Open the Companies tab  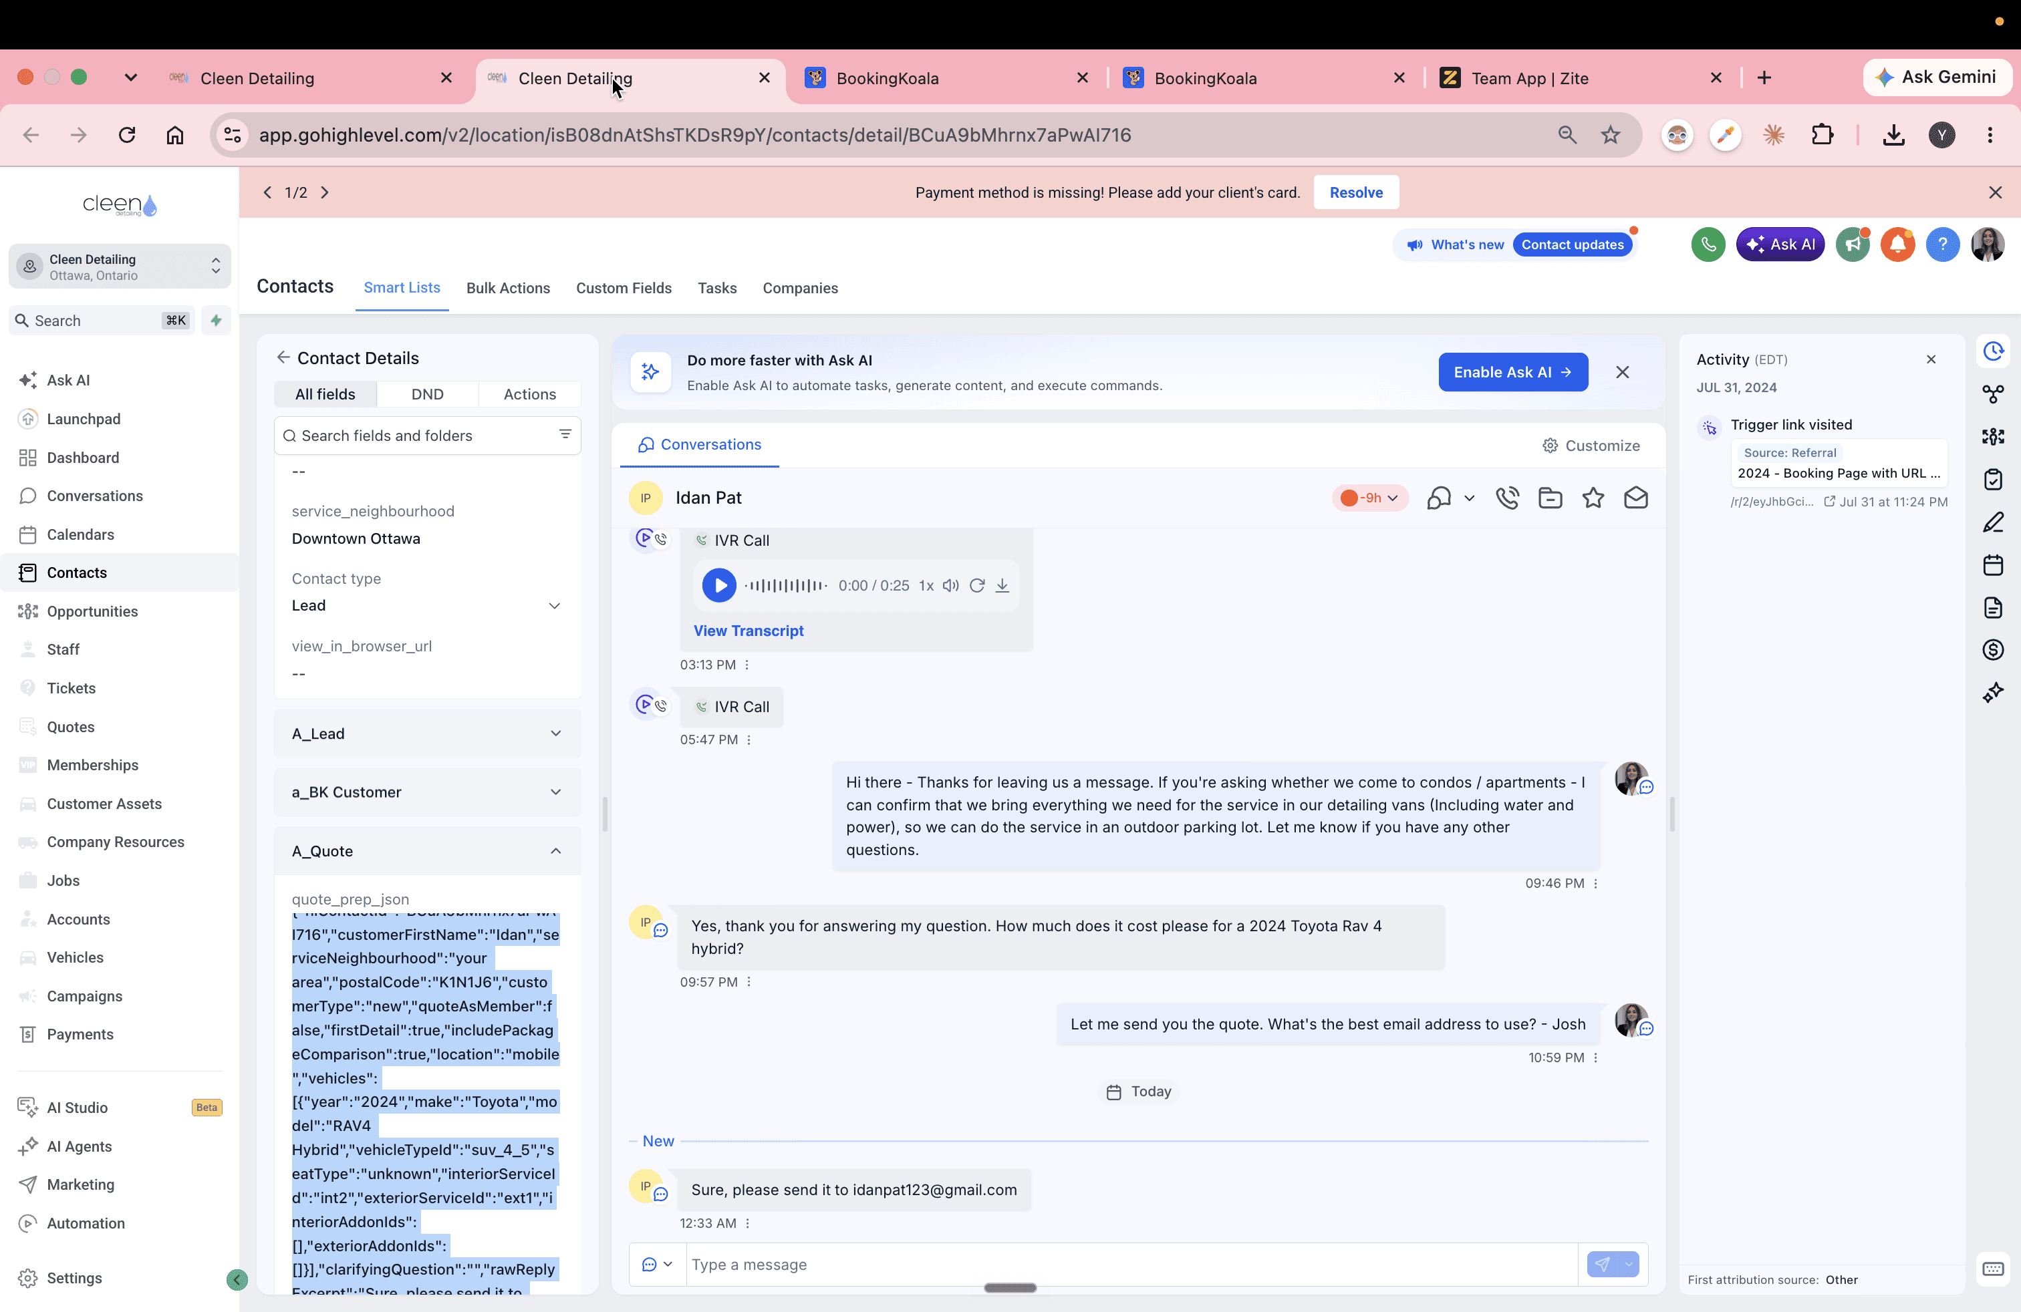800,289
